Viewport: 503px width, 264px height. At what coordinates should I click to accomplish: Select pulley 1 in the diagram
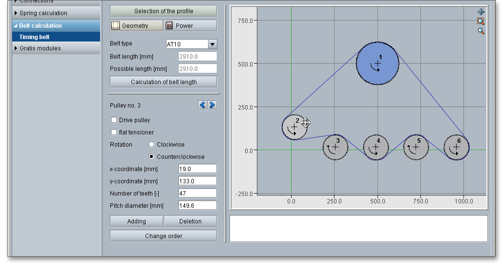coord(377,64)
